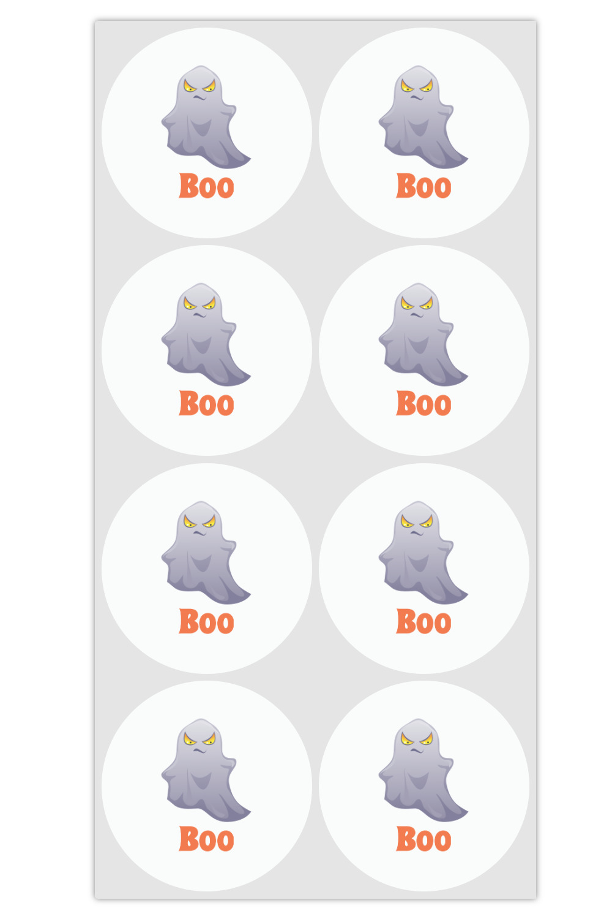Choose Boo text on bottom-right sticker
Screen dimensions: 612x919
coord(424,839)
